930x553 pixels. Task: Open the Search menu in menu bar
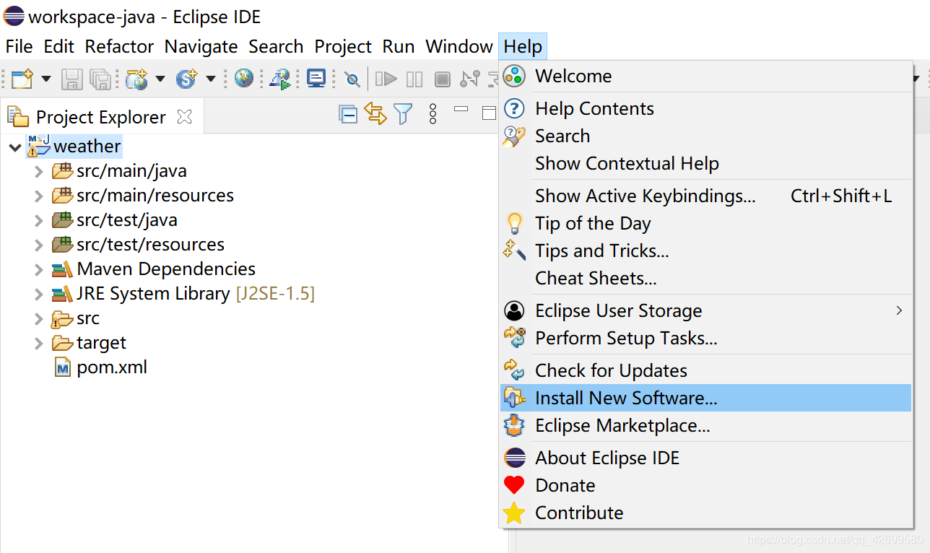(x=276, y=46)
